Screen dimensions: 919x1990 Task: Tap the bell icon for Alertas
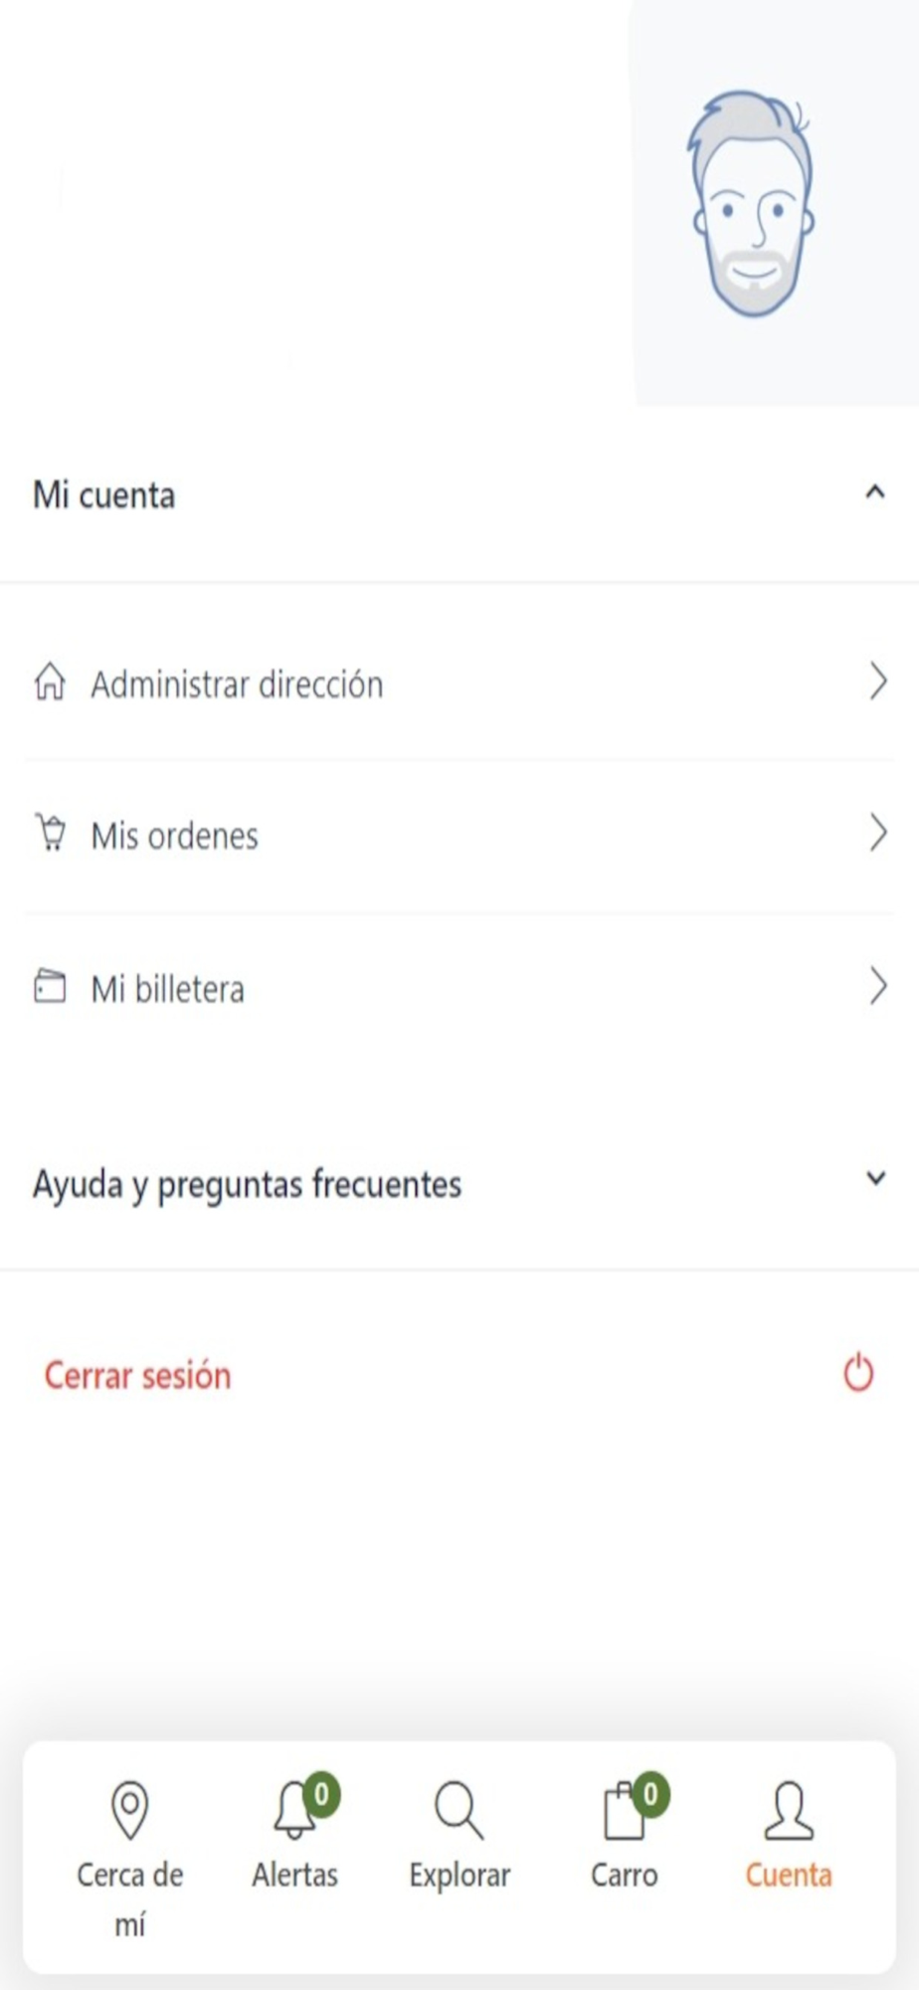(x=294, y=1810)
